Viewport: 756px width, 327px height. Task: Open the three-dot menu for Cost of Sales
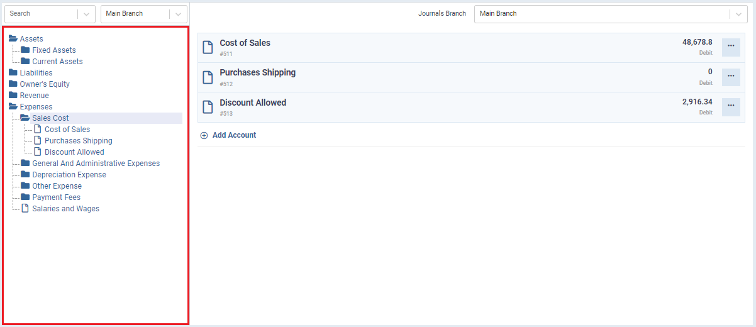(x=730, y=48)
